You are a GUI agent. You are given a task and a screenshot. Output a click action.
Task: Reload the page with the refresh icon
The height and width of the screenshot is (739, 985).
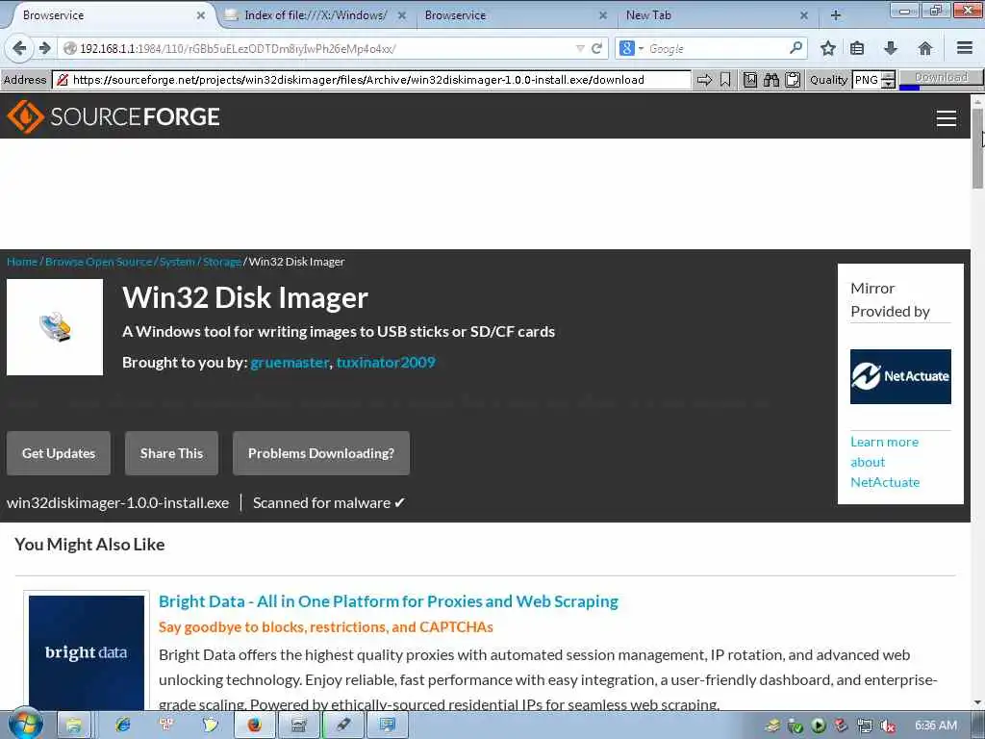[596, 48]
